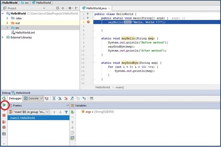
Task: Expand the External Libraries node
Action: 3,37
